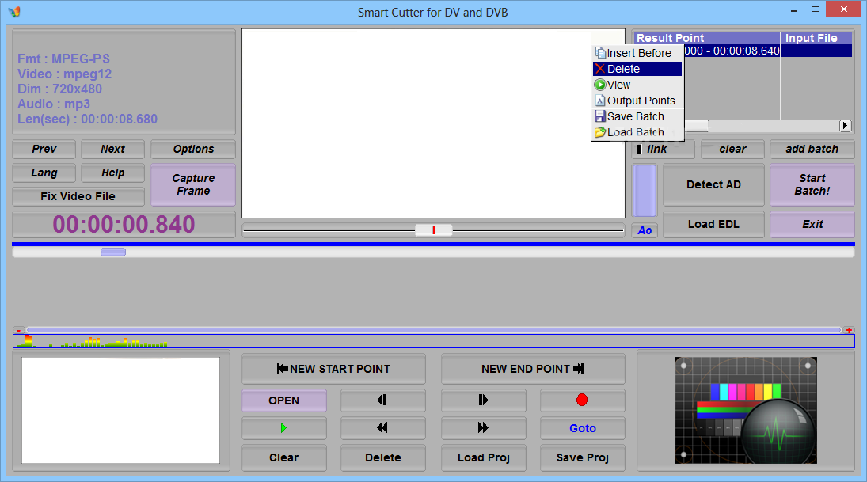867x482 pixels.
Task: Step forward one frame with the right step icon
Action: point(483,400)
